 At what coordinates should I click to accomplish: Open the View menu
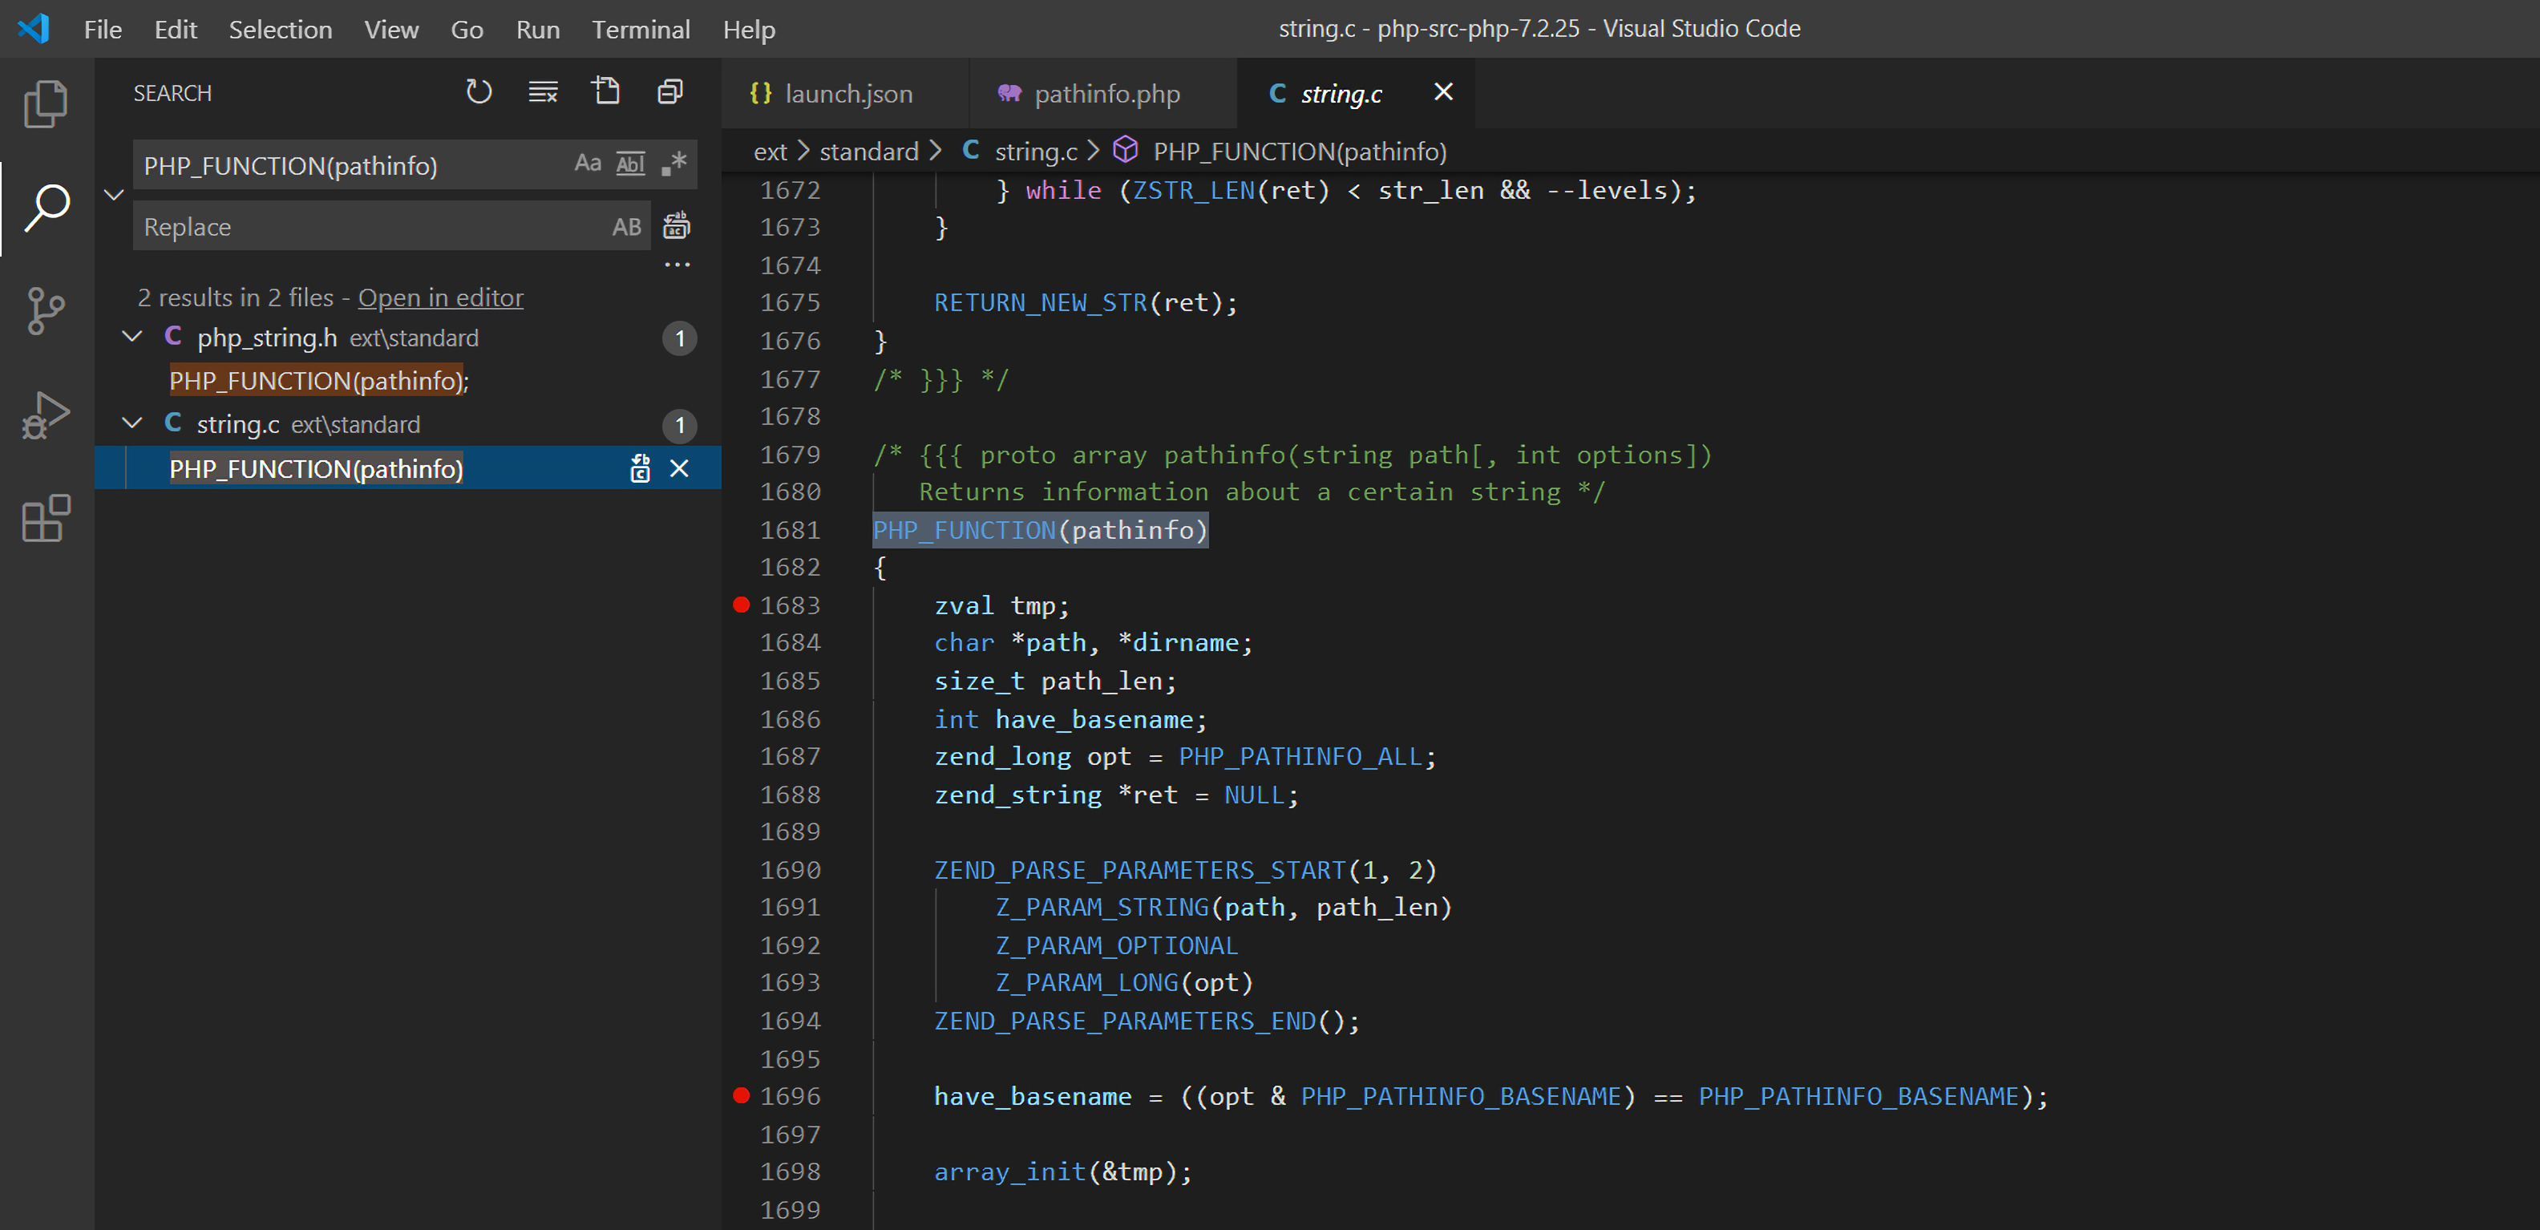point(391,29)
